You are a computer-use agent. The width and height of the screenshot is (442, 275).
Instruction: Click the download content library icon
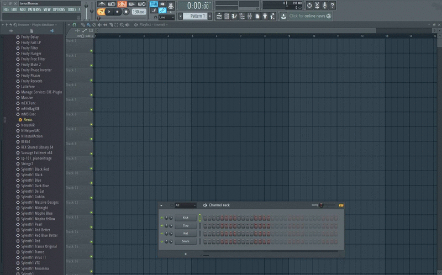pos(283,16)
